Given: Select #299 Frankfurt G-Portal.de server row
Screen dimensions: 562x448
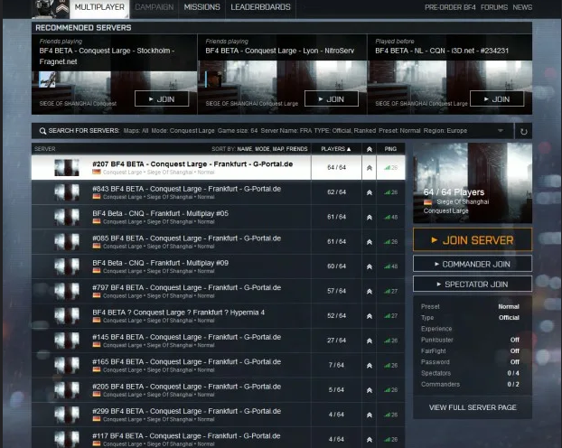Looking at the screenshot, I should click(x=219, y=415).
